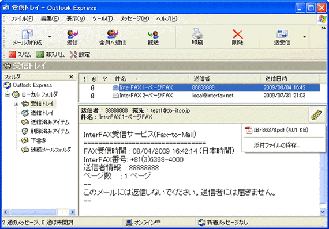Reply using the 返信 toolbar icon

(72, 35)
